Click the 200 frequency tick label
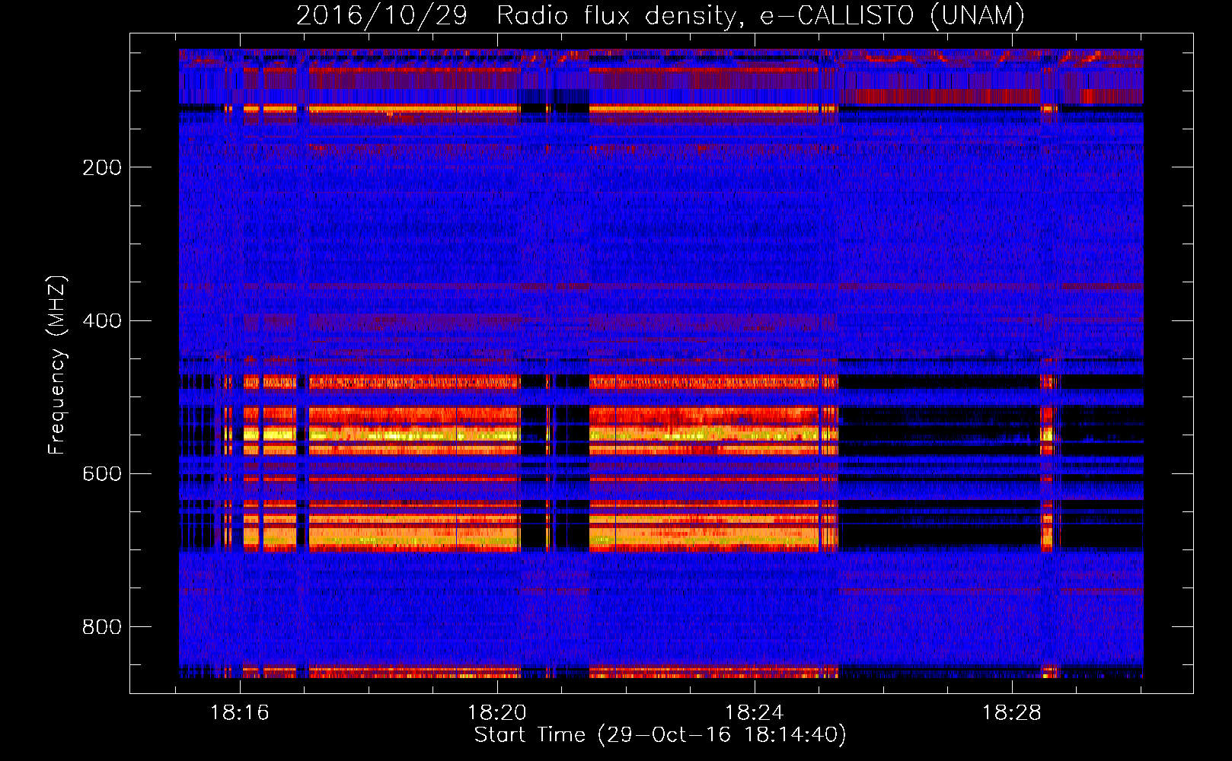This screenshot has height=761, width=1232. 102,167
